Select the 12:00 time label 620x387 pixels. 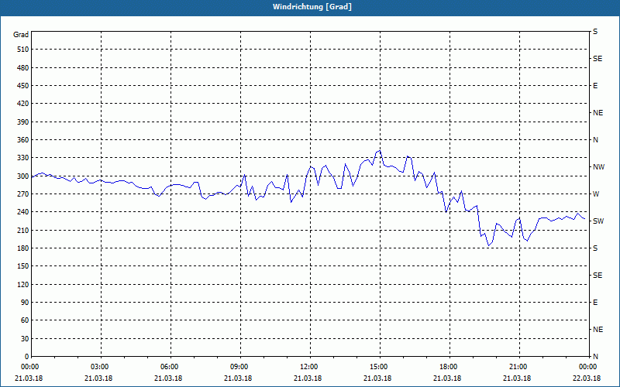[308, 367]
